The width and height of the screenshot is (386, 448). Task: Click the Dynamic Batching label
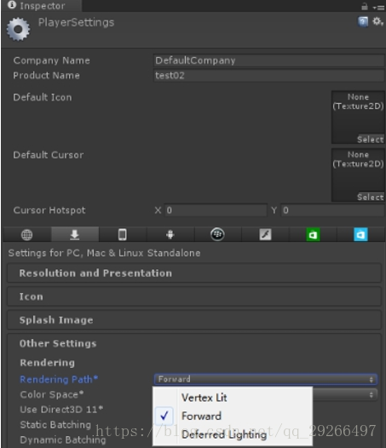pyautogui.click(x=63, y=439)
